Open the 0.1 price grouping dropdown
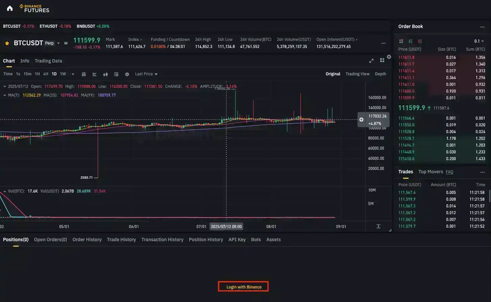 (x=479, y=41)
